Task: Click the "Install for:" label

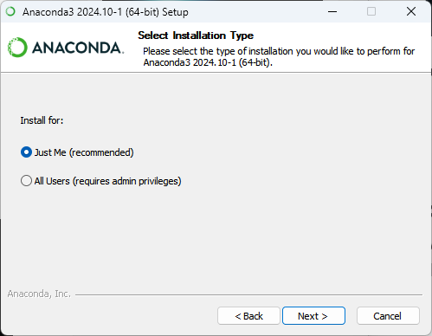Action: pos(42,120)
